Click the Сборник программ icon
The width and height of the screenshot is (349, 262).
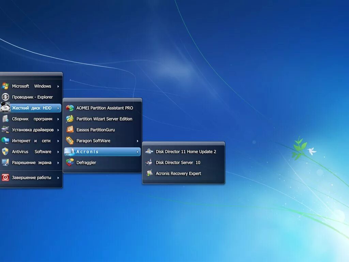click(x=5, y=119)
